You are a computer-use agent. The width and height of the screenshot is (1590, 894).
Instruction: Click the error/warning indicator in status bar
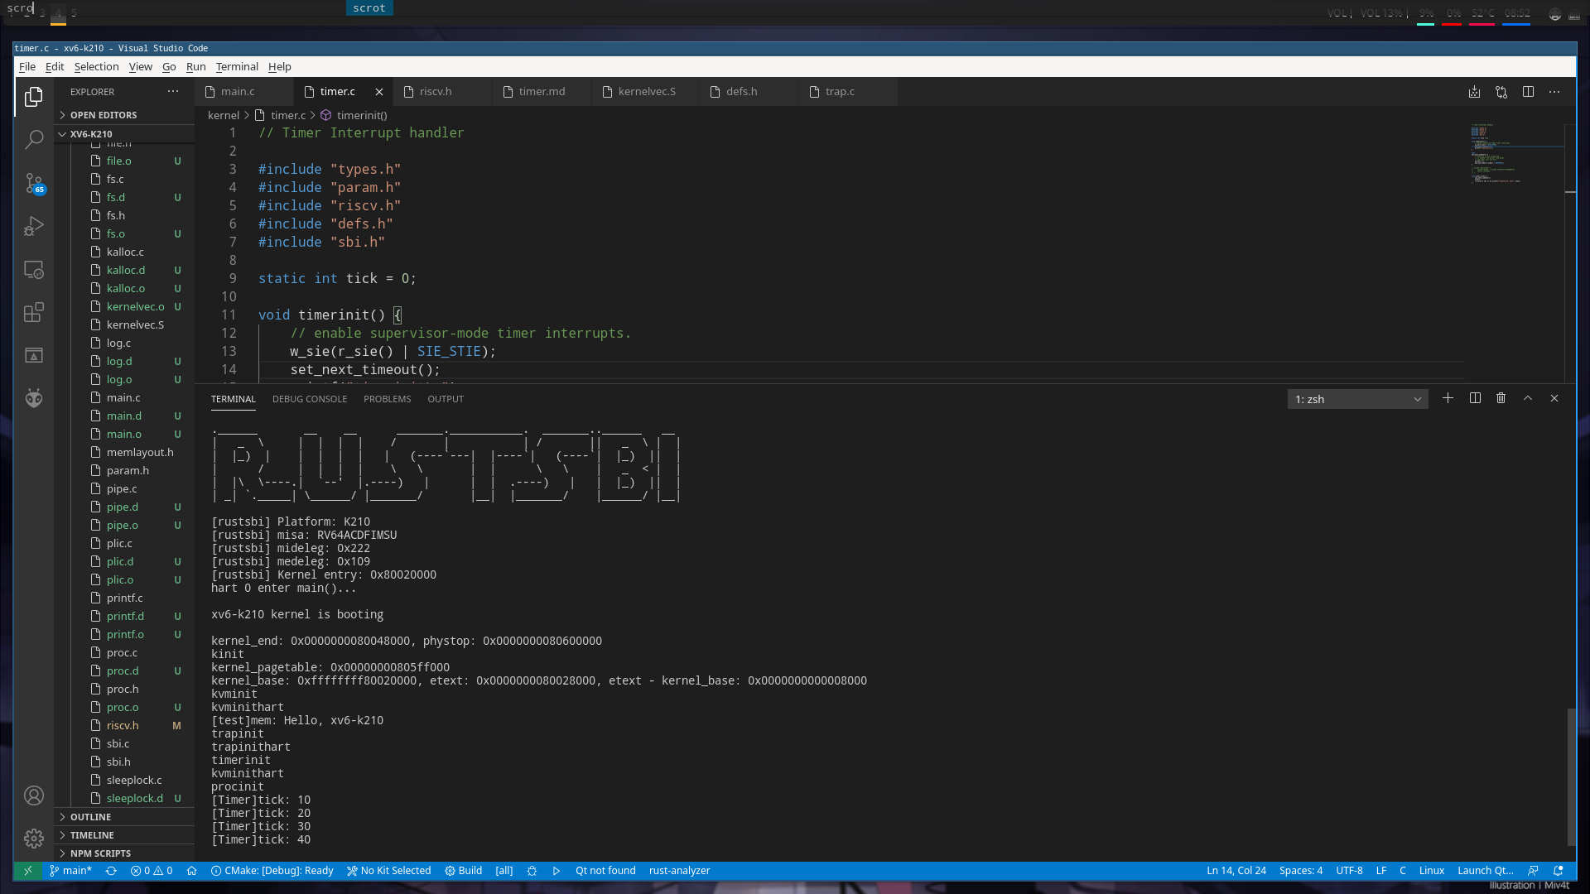(x=152, y=870)
